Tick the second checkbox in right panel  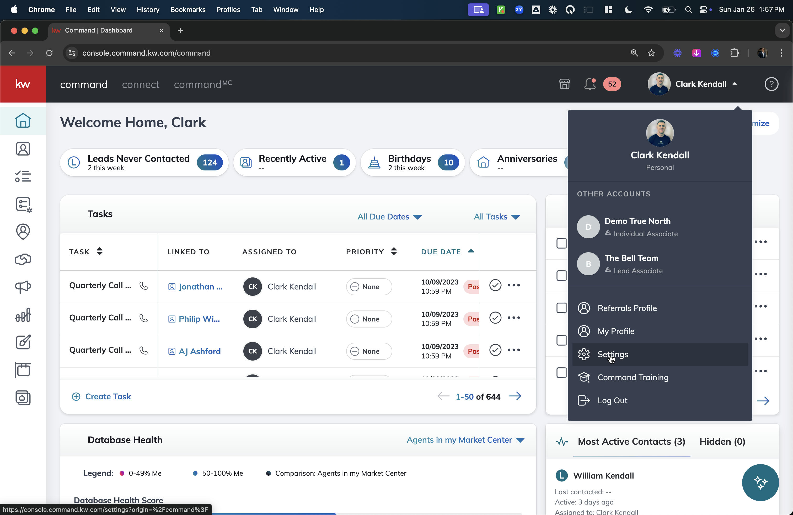561,276
